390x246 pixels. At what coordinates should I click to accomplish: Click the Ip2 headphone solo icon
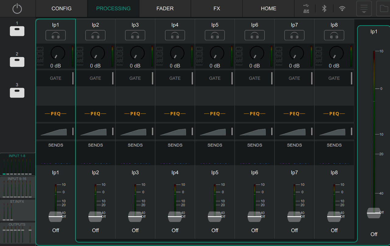pos(95,35)
